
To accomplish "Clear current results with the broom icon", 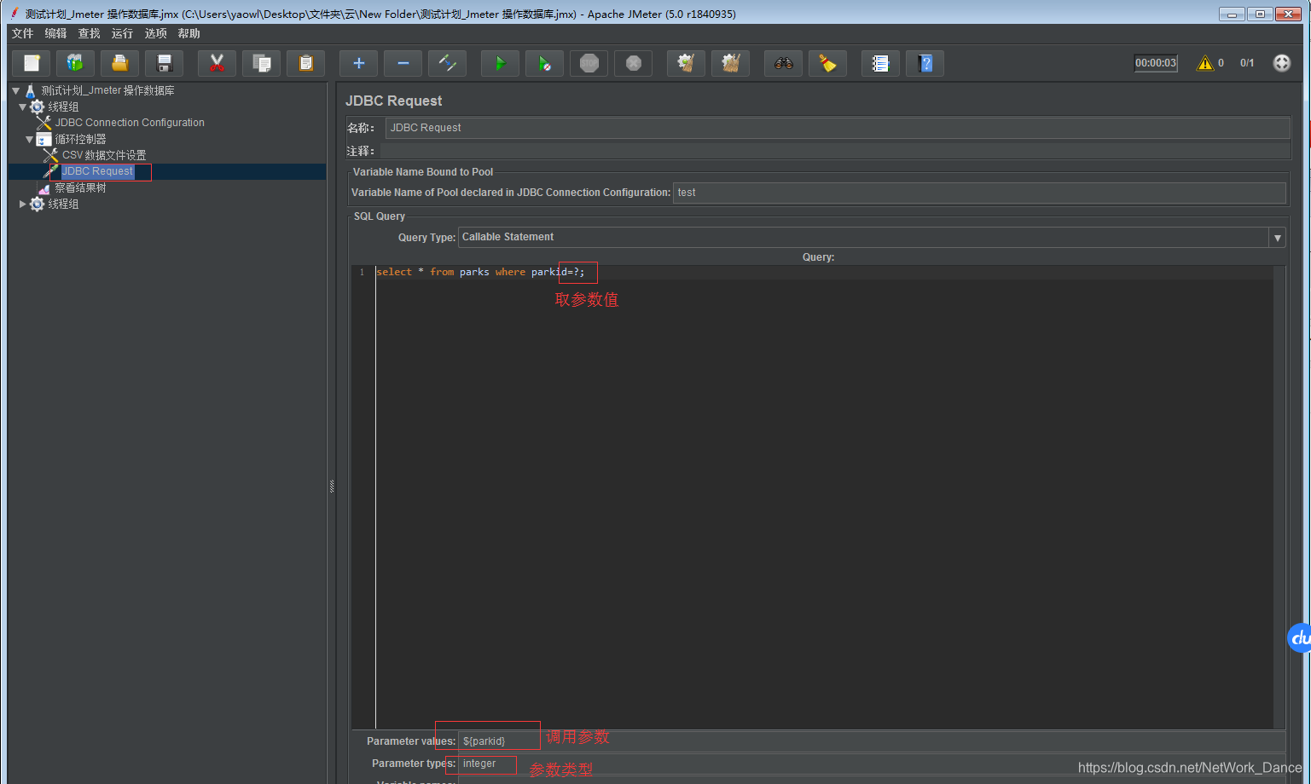I will (x=687, y=63).
